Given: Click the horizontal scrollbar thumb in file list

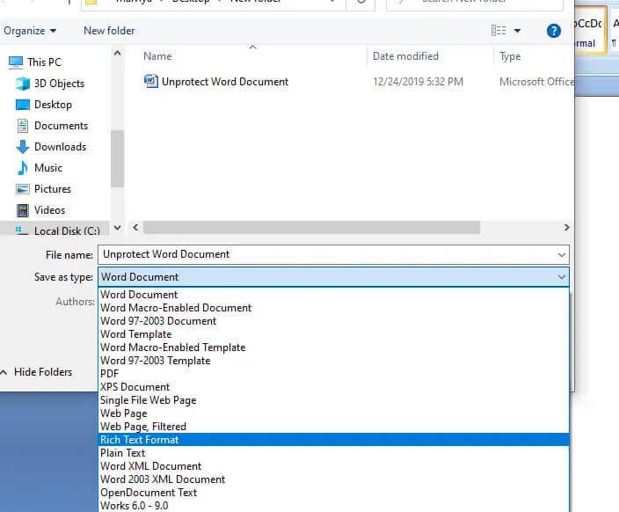Looking at the screenshot, I should click(x=311, y=228).
